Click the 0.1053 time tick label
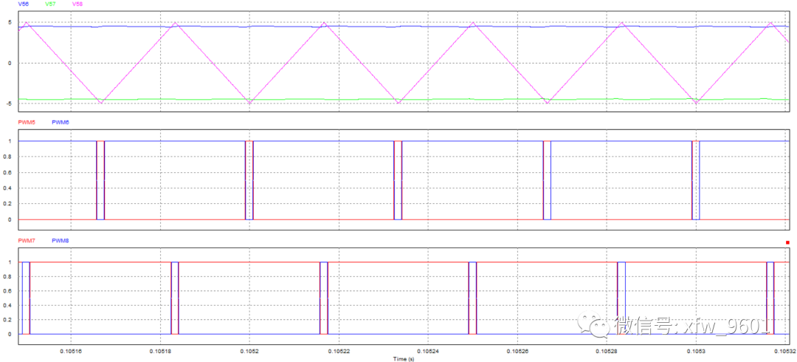The image size is (797, 362). tap(695, 352)
